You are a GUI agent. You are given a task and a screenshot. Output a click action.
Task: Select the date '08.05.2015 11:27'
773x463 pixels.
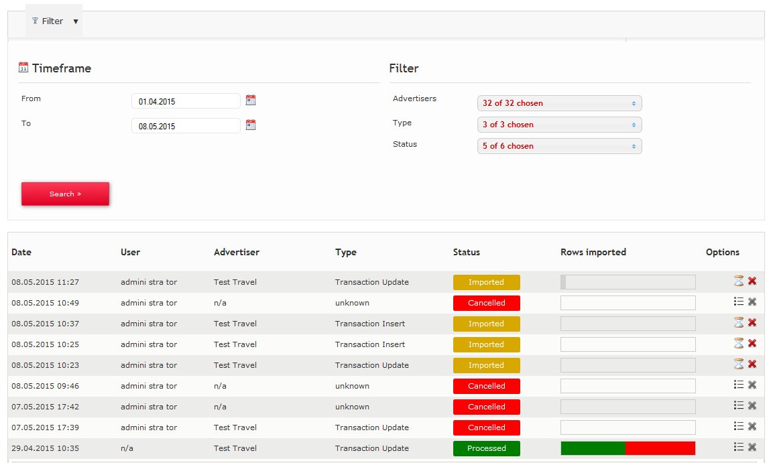point(46,282)
